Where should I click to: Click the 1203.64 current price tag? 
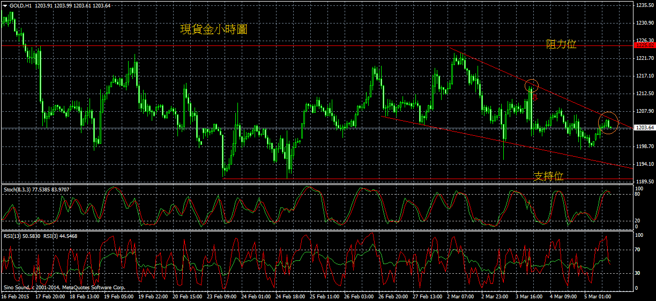click(644, 128)
